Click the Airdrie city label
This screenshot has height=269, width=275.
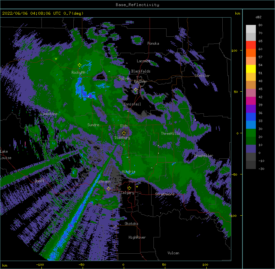point(129,172)
